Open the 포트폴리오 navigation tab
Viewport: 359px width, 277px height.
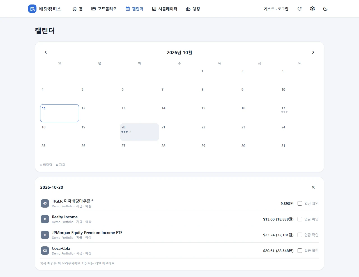(x=104, y=9)
